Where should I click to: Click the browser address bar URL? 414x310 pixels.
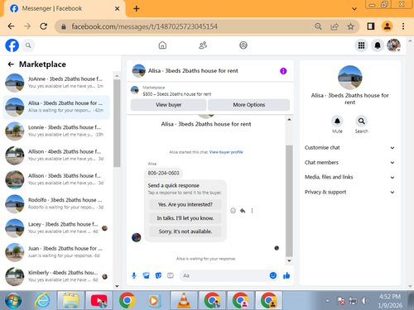[x=144, y=26]
